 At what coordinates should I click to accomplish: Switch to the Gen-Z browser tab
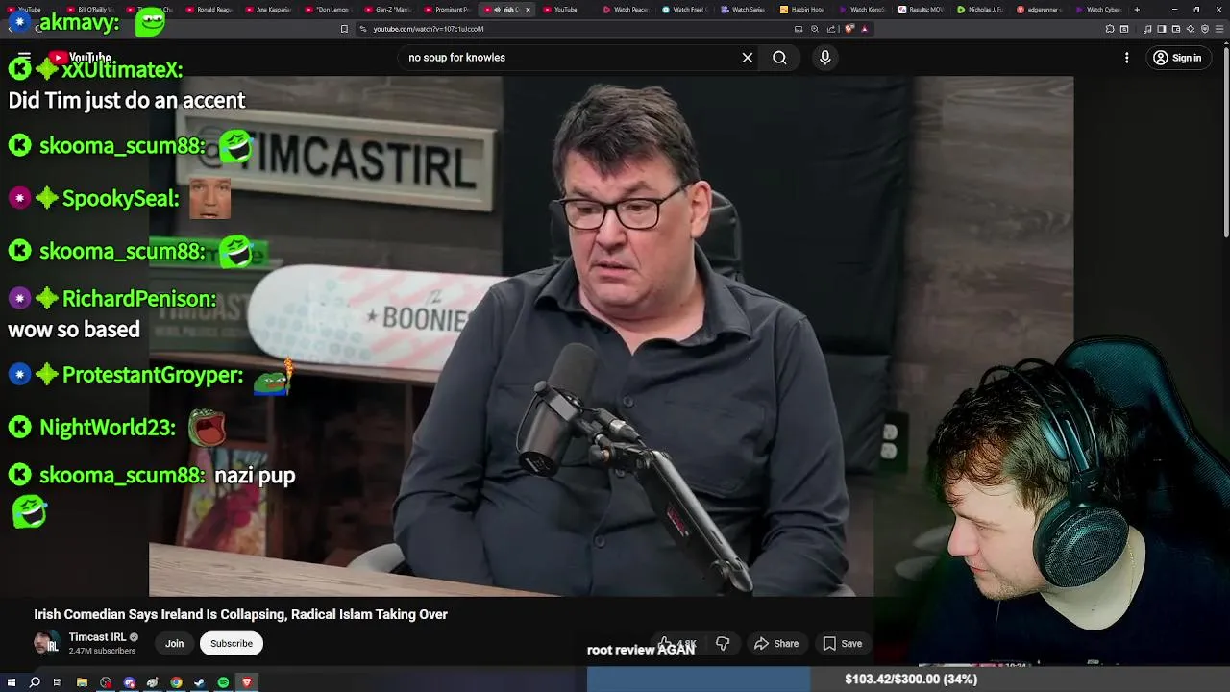click(x=389, y=10)
